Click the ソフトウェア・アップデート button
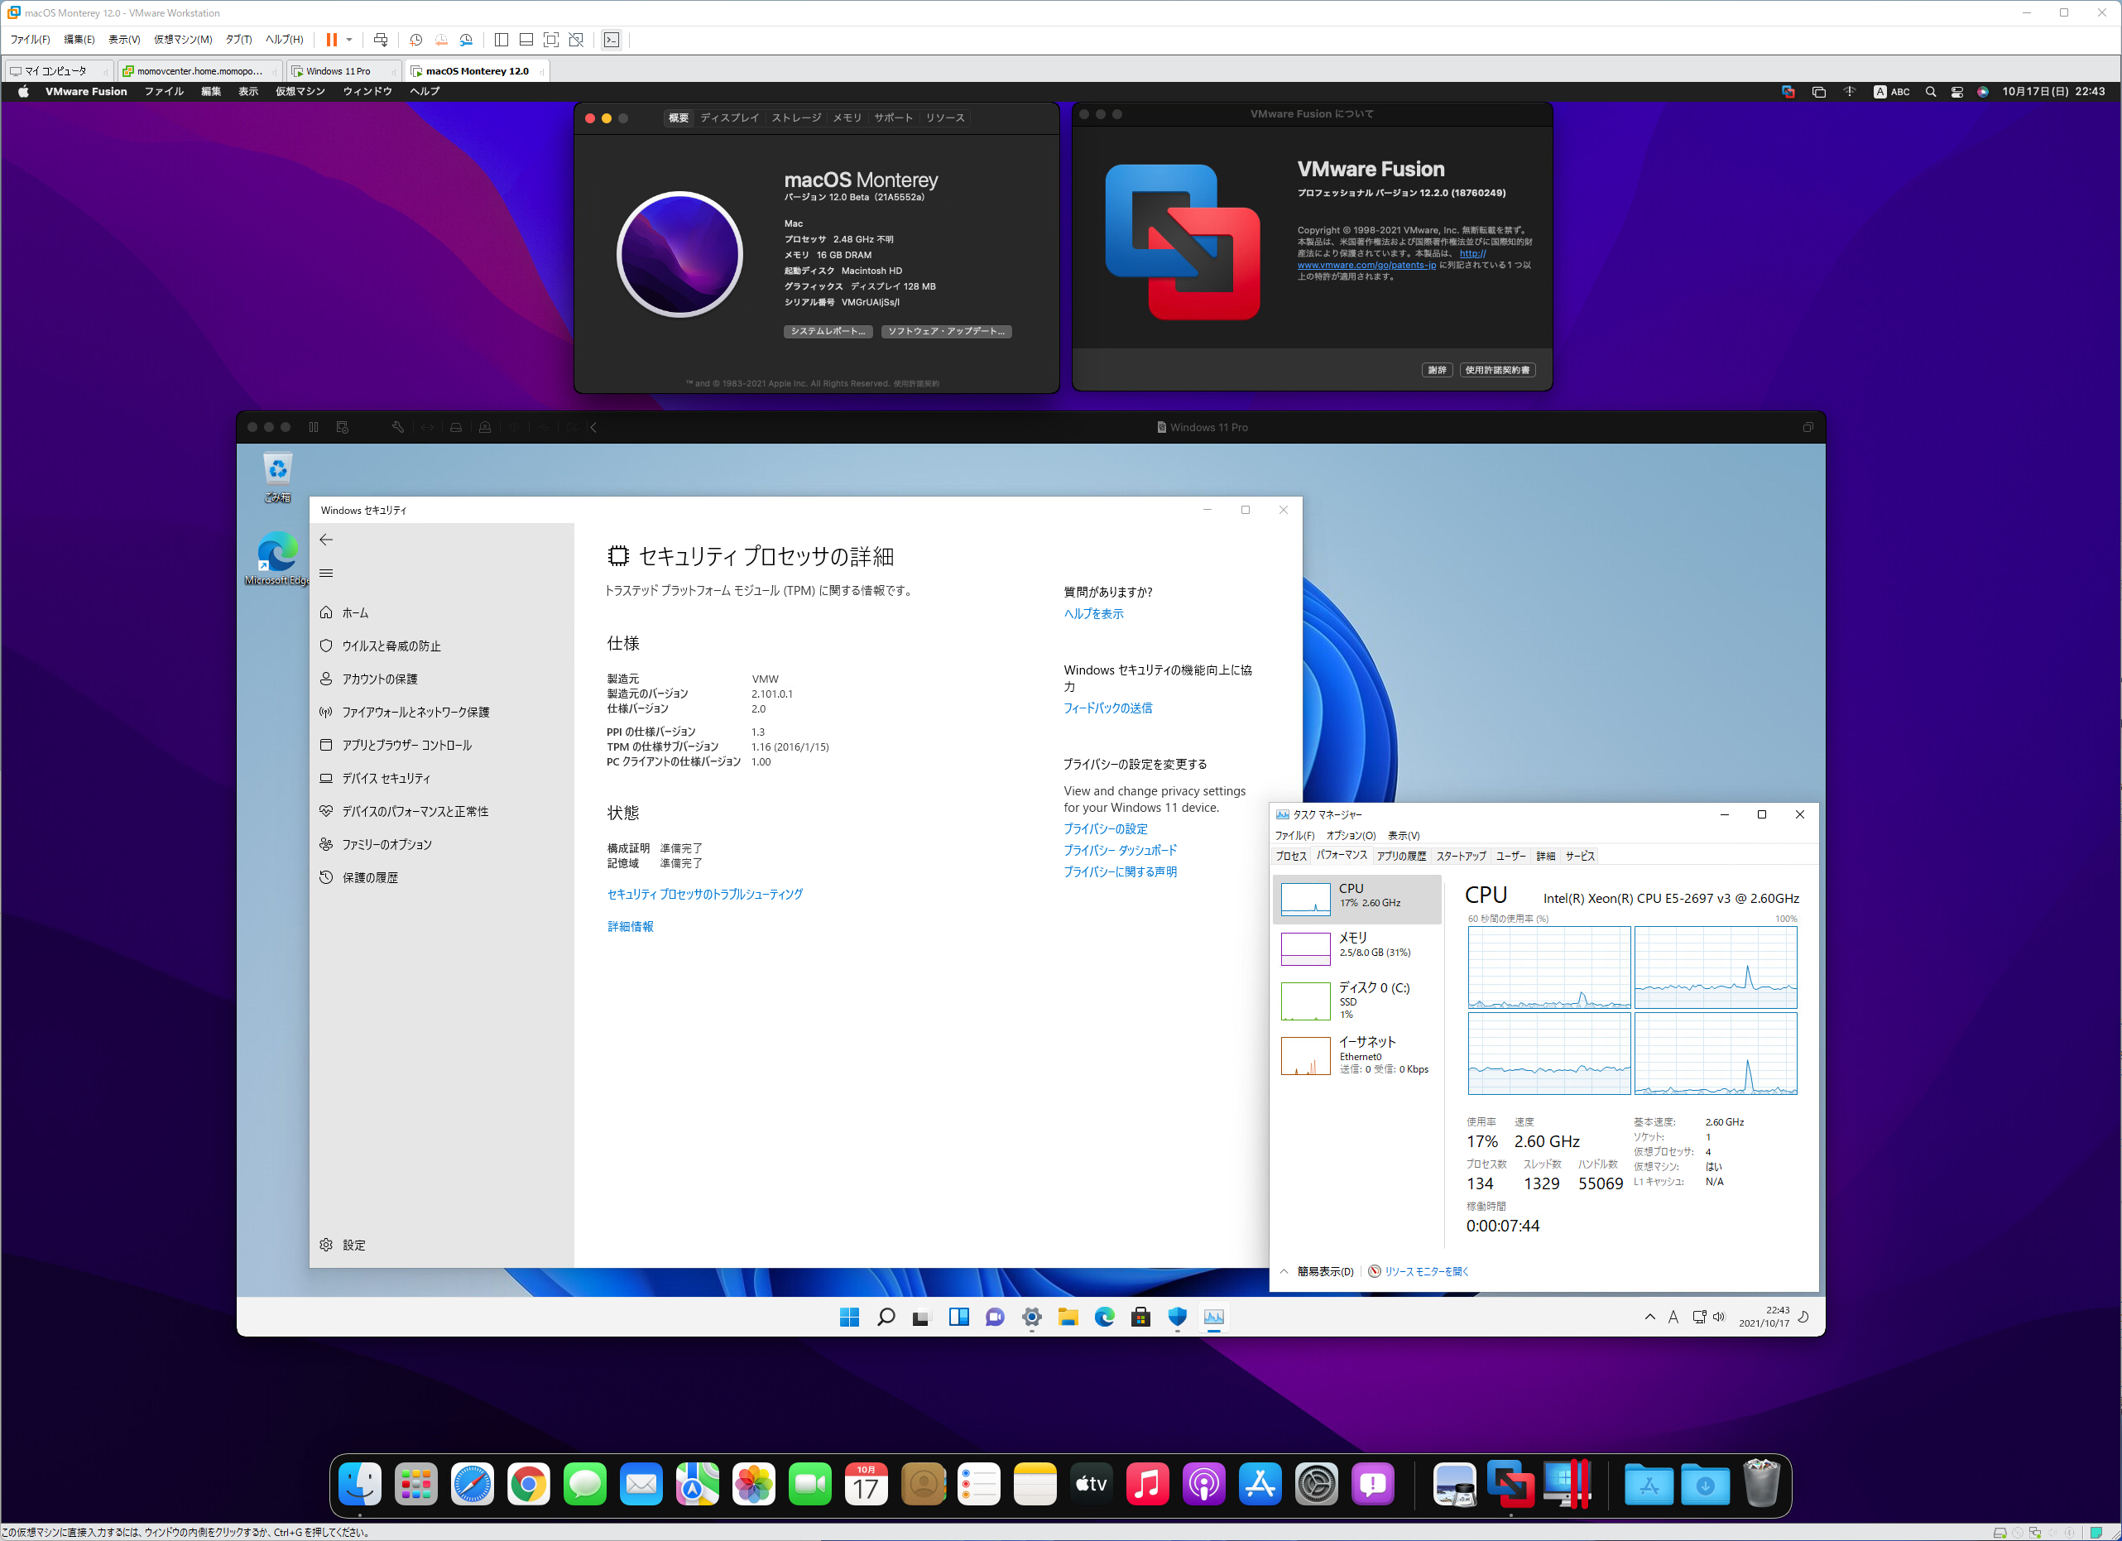The width and height of the screenshot is (2122, 1541). [x=946, y=331]
